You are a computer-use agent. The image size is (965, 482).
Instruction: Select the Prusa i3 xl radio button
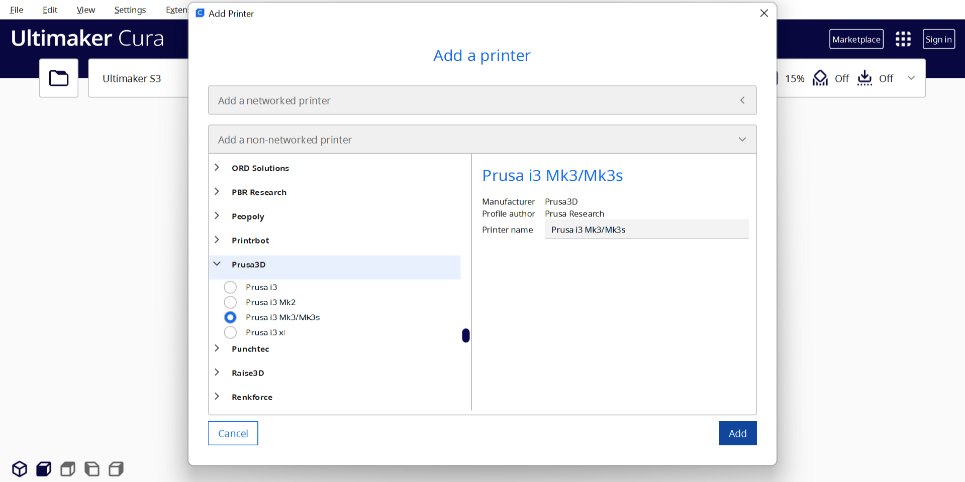[x=230, y=332]
